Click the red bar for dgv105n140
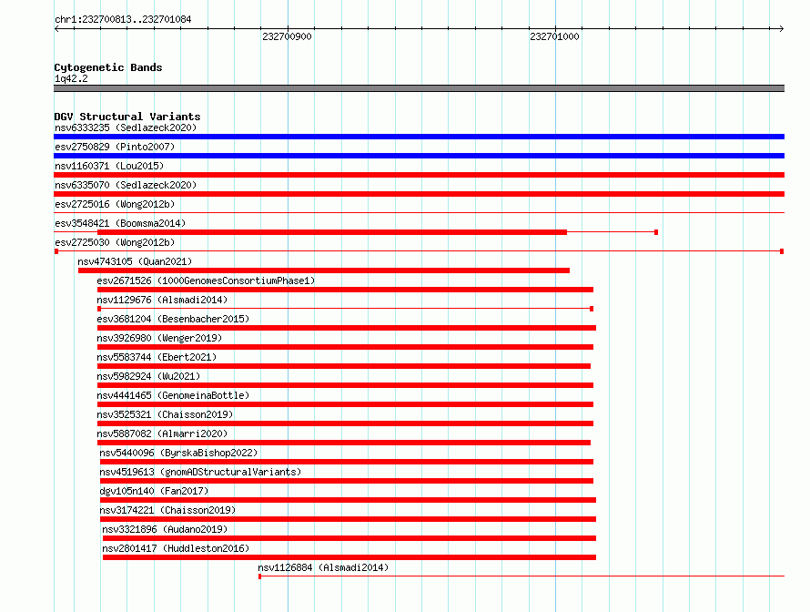 pyautogui.click(x=348, y=500)
